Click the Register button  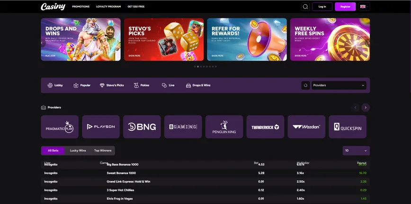pos(345,7)
